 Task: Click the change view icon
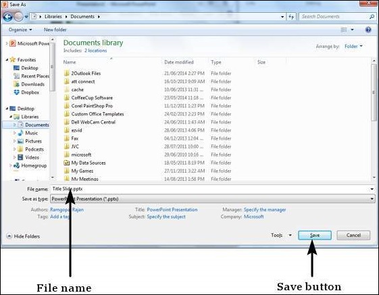(343, 30)
